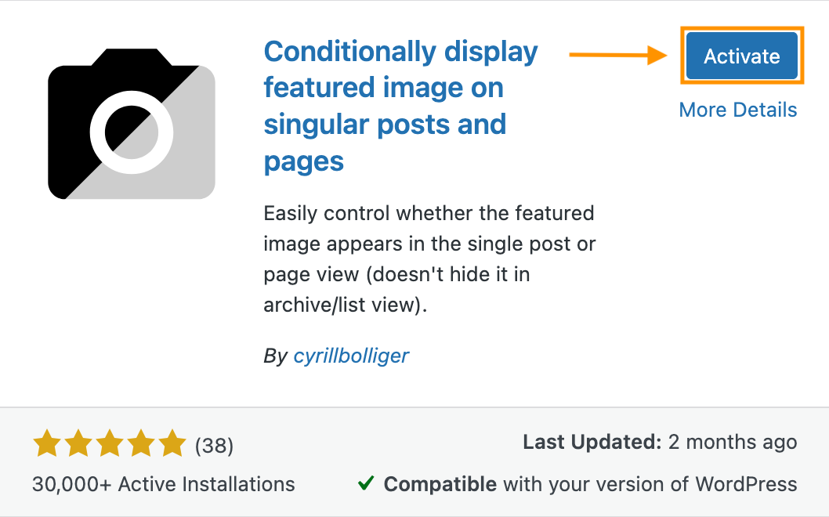Viewport: 829px width, 517px height.
Task: Click the green compatibility checkmark
Action: pos(365,484)
